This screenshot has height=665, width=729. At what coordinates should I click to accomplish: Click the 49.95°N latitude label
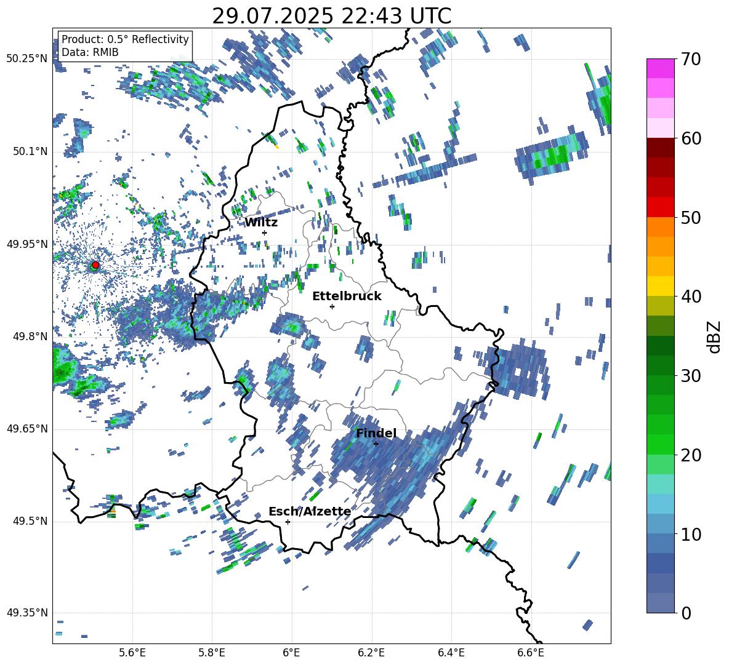pyautogui.click(x=27, y=244)
